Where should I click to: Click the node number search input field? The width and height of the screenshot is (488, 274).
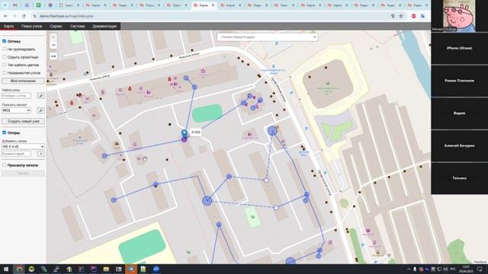(x=16, y=96)
